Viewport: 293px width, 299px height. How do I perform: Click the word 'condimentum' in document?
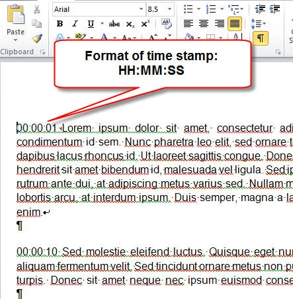50,142
